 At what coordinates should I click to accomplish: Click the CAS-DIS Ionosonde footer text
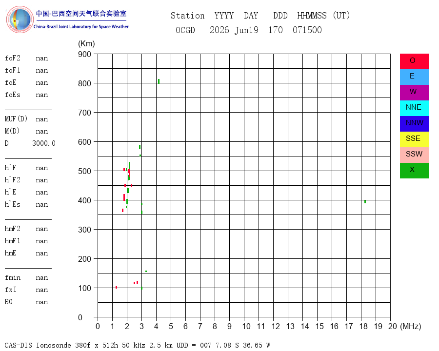(x=38, y=345)
